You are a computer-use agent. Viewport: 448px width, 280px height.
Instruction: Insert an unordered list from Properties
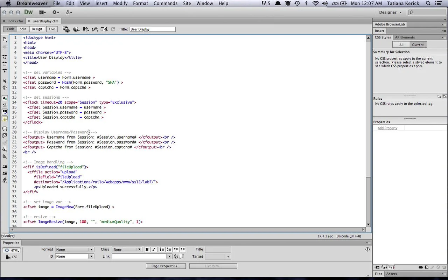point(162,250)
